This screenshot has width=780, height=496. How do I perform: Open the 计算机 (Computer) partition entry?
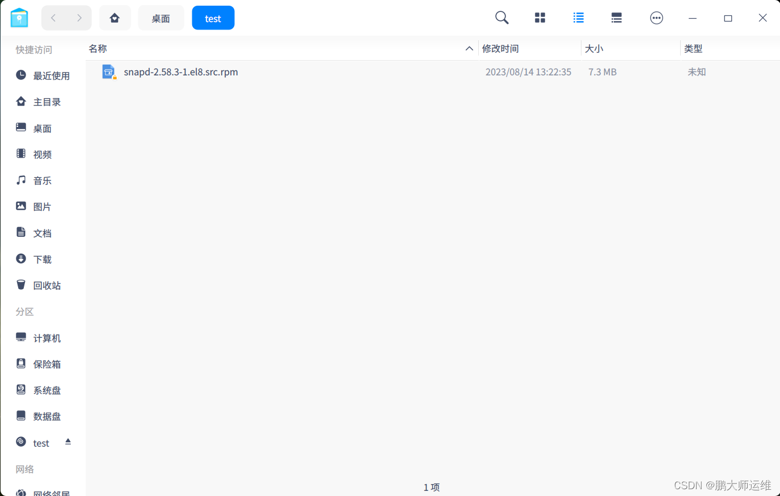[47, 337]
